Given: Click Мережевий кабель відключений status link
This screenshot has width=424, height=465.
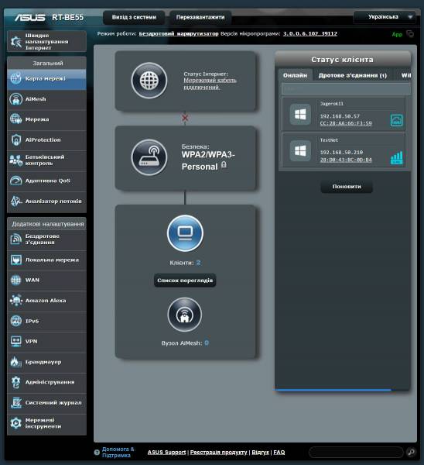Looking at the screenshot, I should click(210, 84).
